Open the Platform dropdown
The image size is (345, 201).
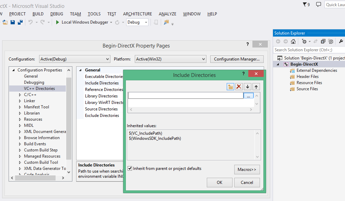(x=170, y=59)
